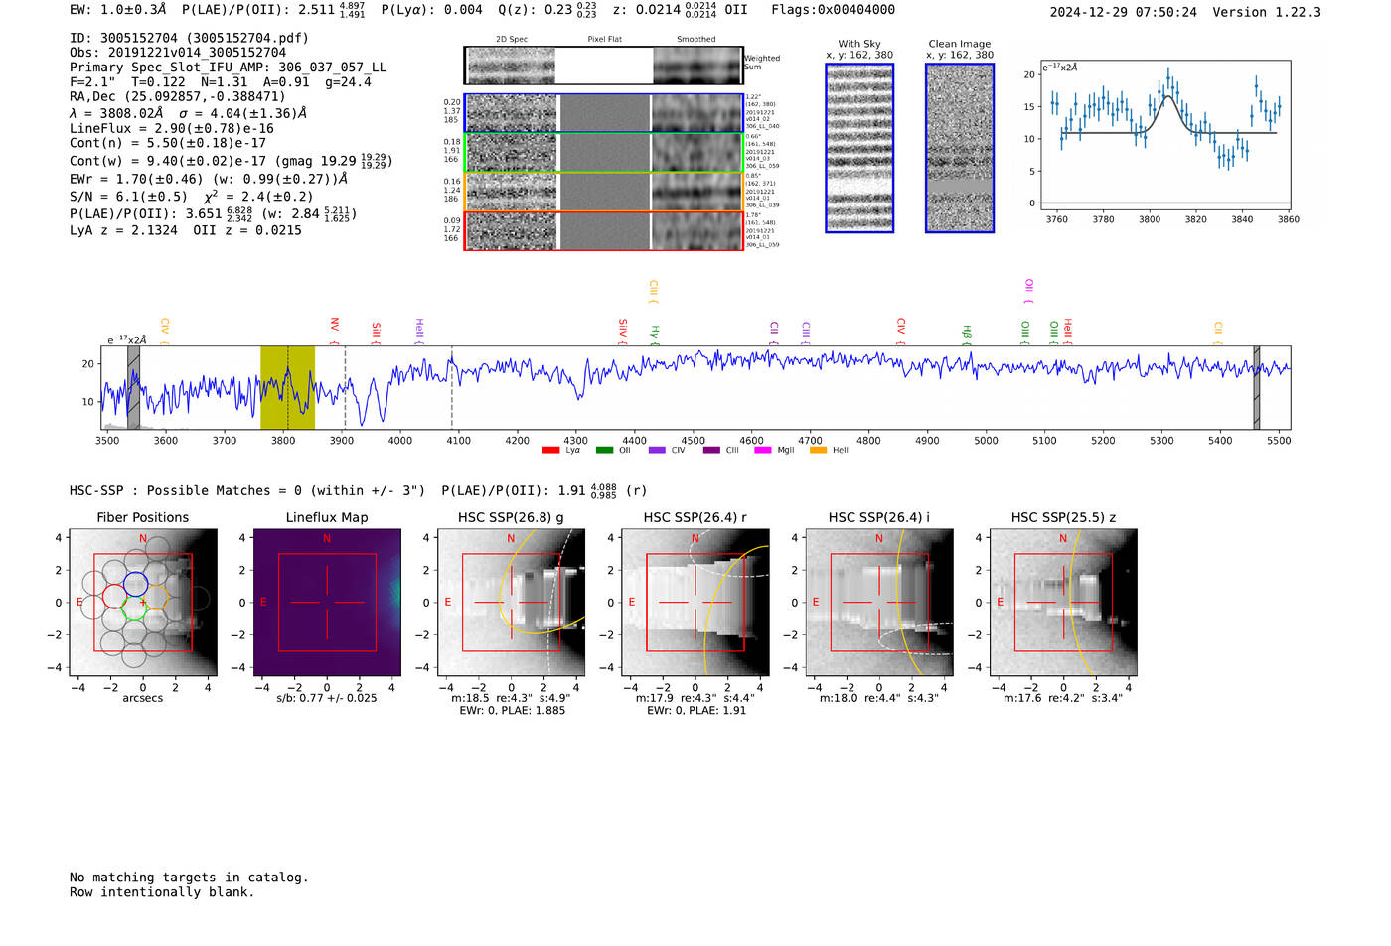1391x946 pixels.
Task: Click the orange CIII] marker above spectrum
Action: tap(653, 291)
